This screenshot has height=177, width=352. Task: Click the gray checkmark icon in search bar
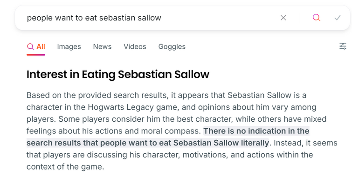coord(338,18)
